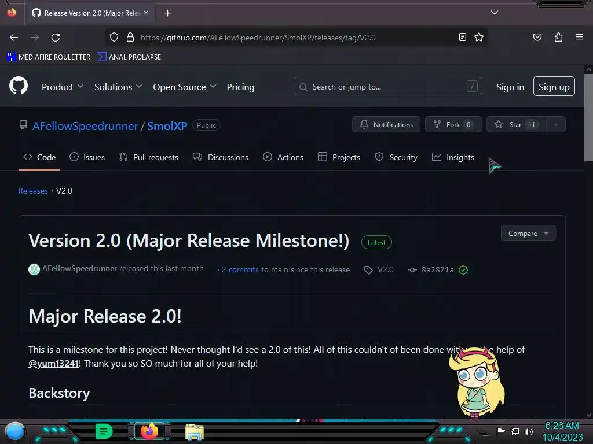Viewport: 593px width, 444px height.
Task: Click the GitHub octocat logo
Action: (x=19, y=86)
